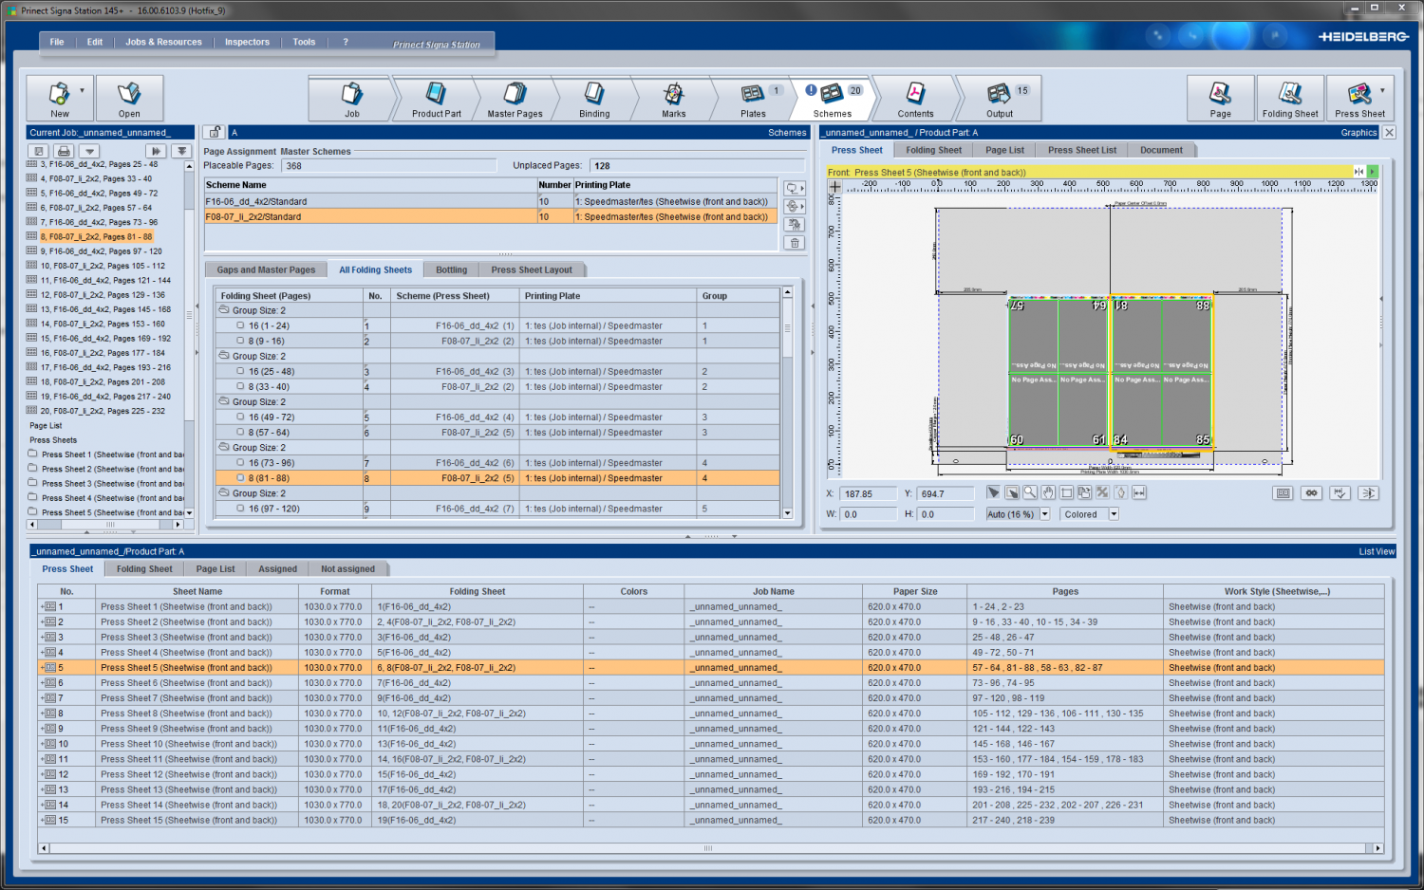Open the Folding Sheet inspector icon
The image size is (1424, 890).
click(x=1290, y=93)
